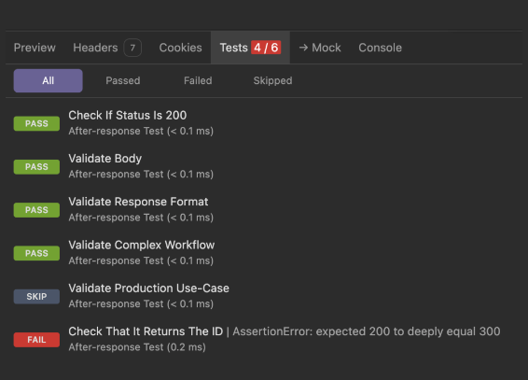
Task: Filter tests by Skipped
Action: [272, 80]
